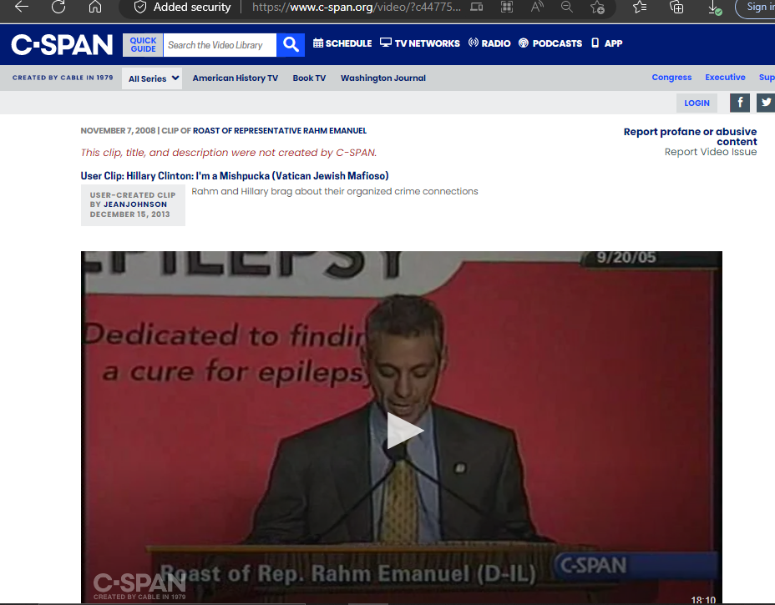Open the Favorites list icon
The height and width of the screenshot is (605, 775).
coord(640,7)
